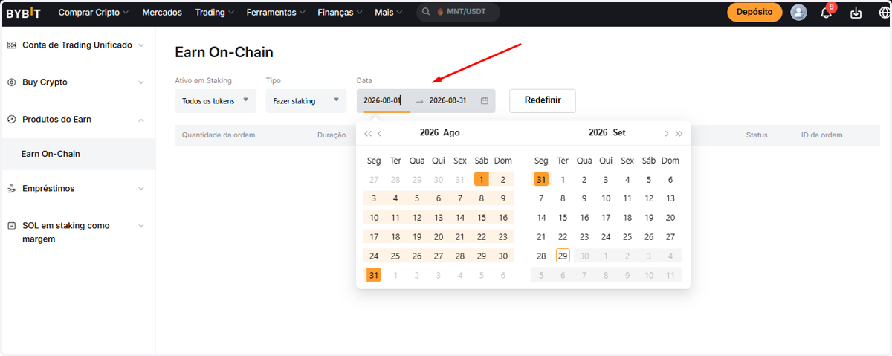Click the search magnifier icon
This screenshot has width=892, height=356.
(426, 13)
